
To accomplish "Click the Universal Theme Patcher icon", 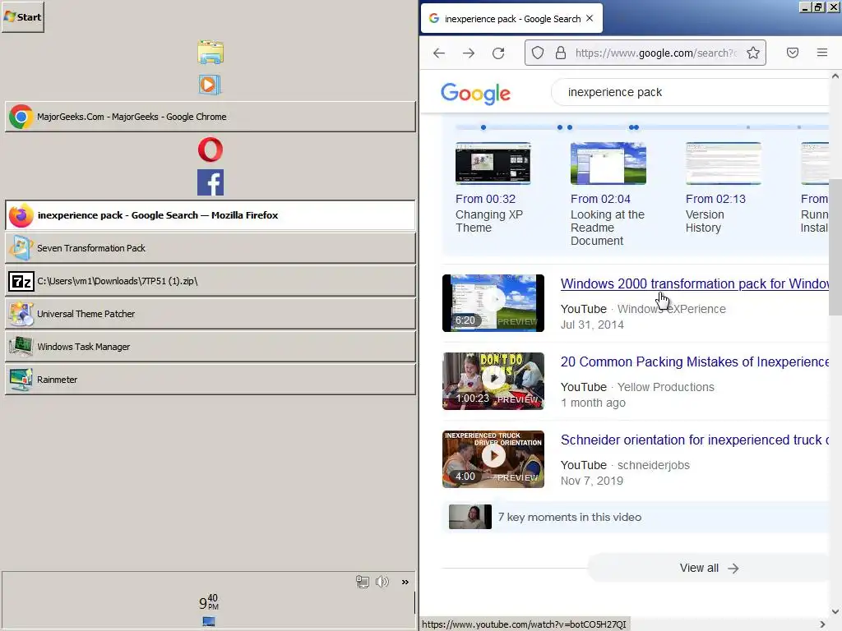I will tap(21, 314).
